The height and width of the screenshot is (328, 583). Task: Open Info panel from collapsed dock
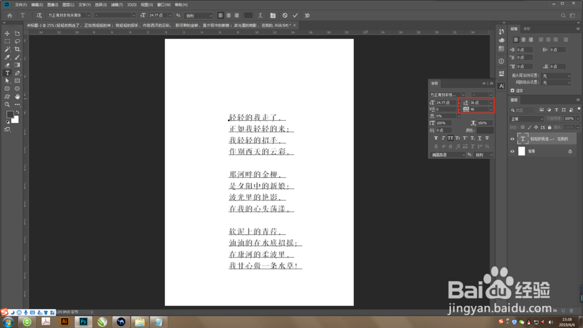tap(501, 61)
